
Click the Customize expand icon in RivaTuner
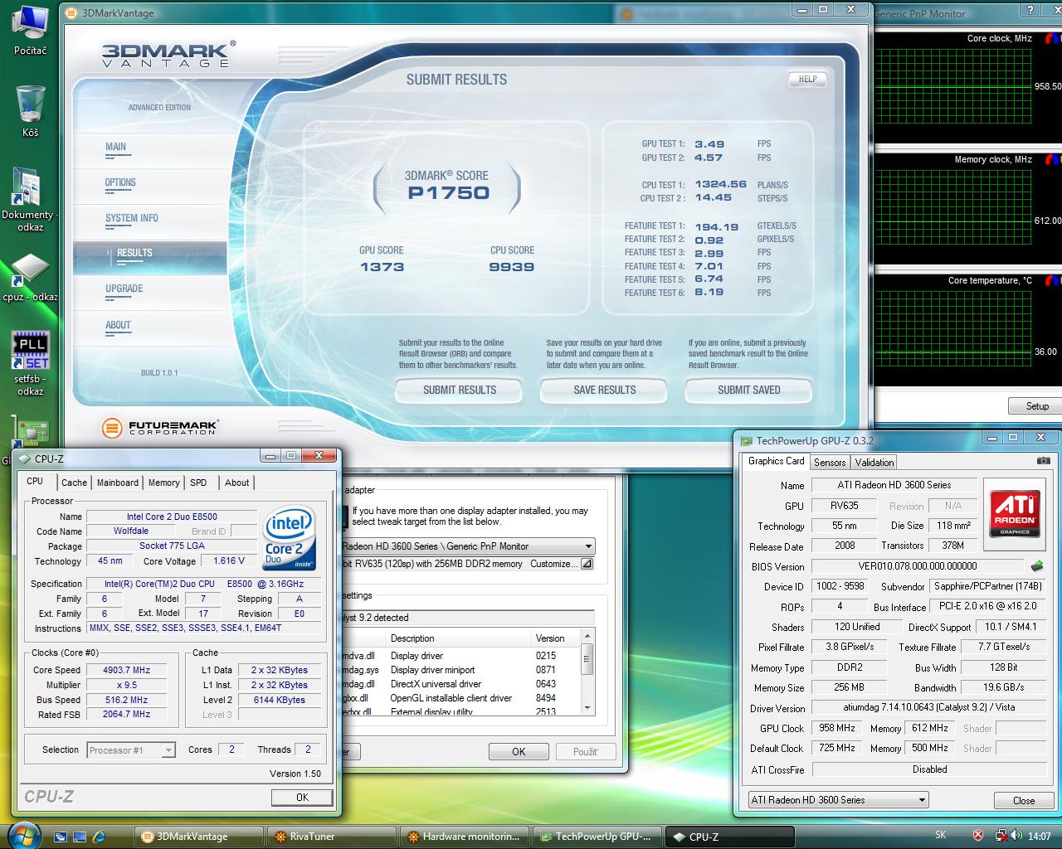point(587,564)
